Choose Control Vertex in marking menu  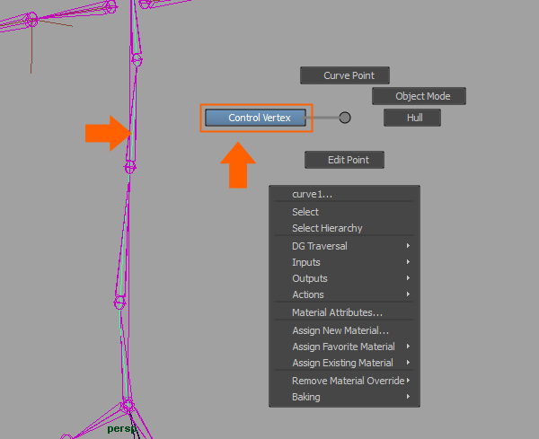[x=255, y=118]
